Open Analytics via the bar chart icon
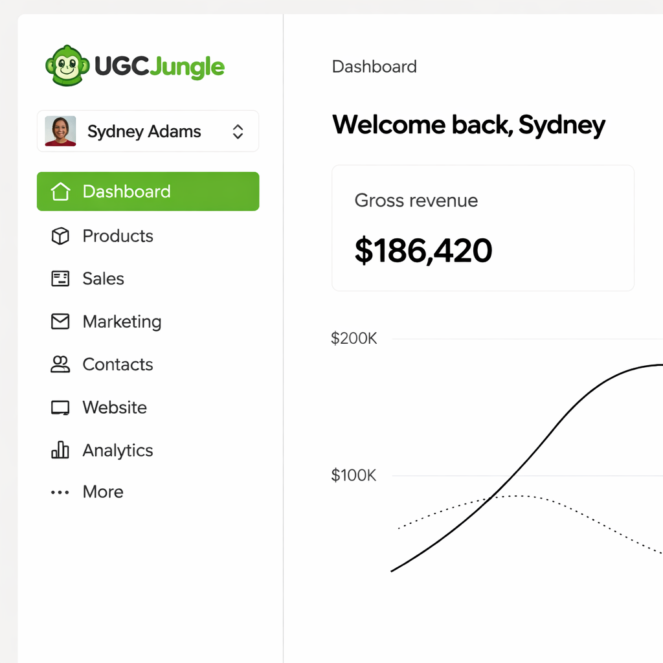This screenshot has height=663, width=663. 60,450
